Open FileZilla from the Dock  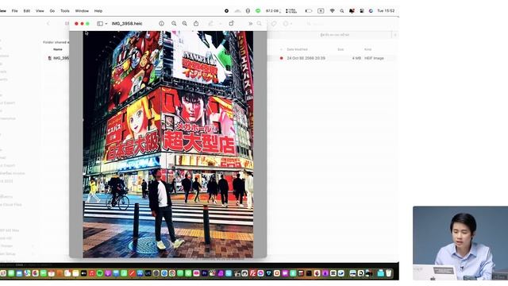[x=252, y=273]
